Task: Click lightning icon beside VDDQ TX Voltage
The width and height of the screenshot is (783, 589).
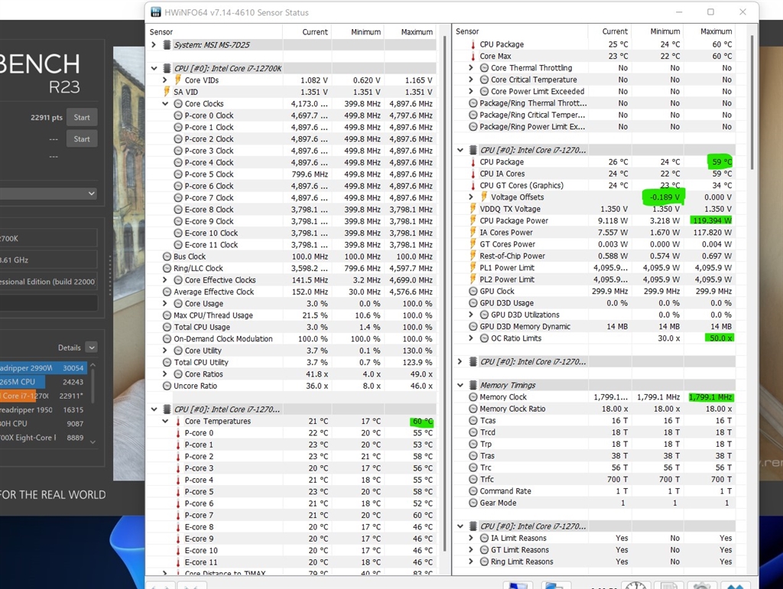Action: 473,209
